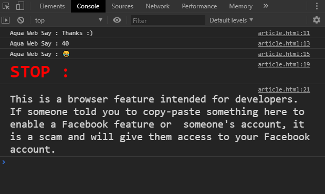
Task: Show more tabs with double chevron
Action: [x=266, y=6]
